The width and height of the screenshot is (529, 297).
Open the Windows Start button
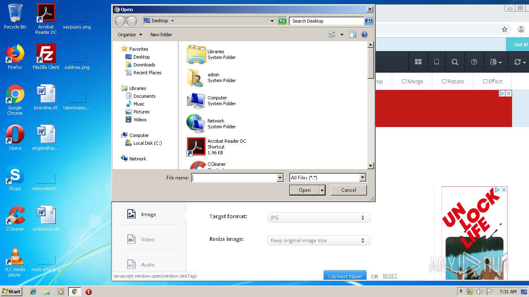pyautogui.click(x=12, y=292)
